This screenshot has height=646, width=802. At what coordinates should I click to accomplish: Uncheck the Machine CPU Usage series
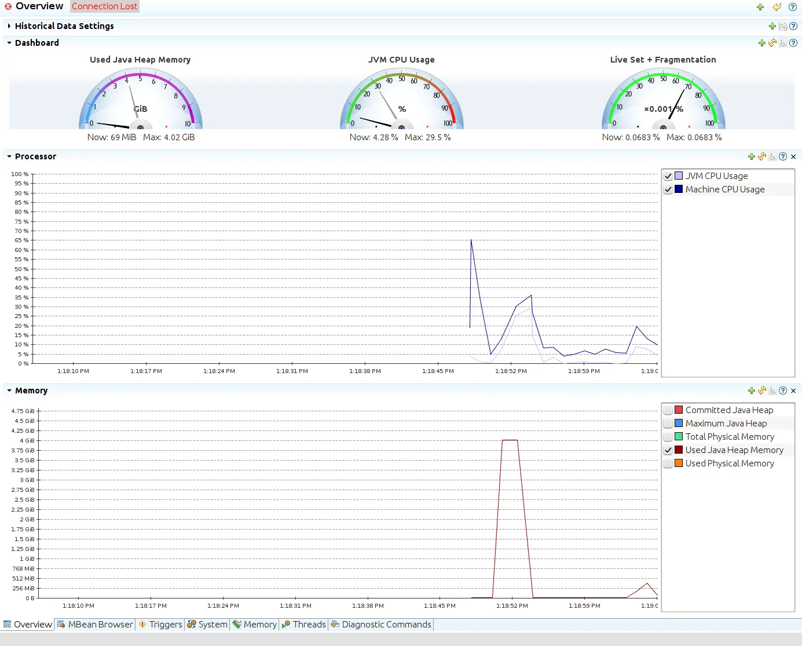(668, 189)
